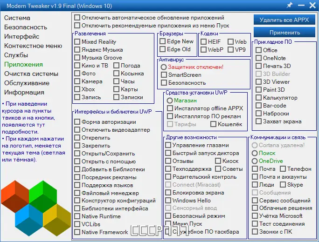
Task: Check Windows Hello option
Action: [x=168, y=201]
